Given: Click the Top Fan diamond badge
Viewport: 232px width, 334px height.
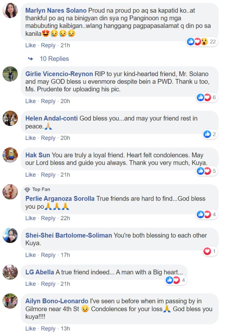Looking at the screenshot, I should pyautogui.click(x=27, y=190).
